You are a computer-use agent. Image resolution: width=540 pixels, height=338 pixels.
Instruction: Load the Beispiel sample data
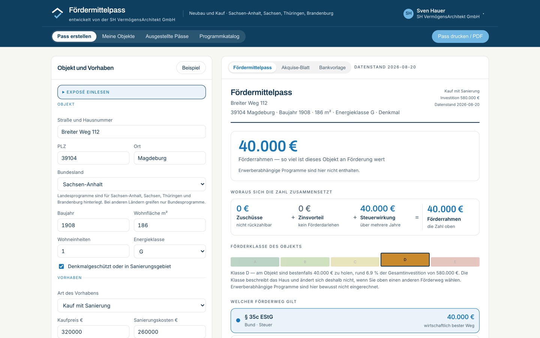[x=191, y=68]
